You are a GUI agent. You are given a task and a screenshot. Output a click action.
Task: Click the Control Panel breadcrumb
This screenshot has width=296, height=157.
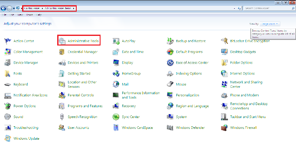(x=32, y=8)
